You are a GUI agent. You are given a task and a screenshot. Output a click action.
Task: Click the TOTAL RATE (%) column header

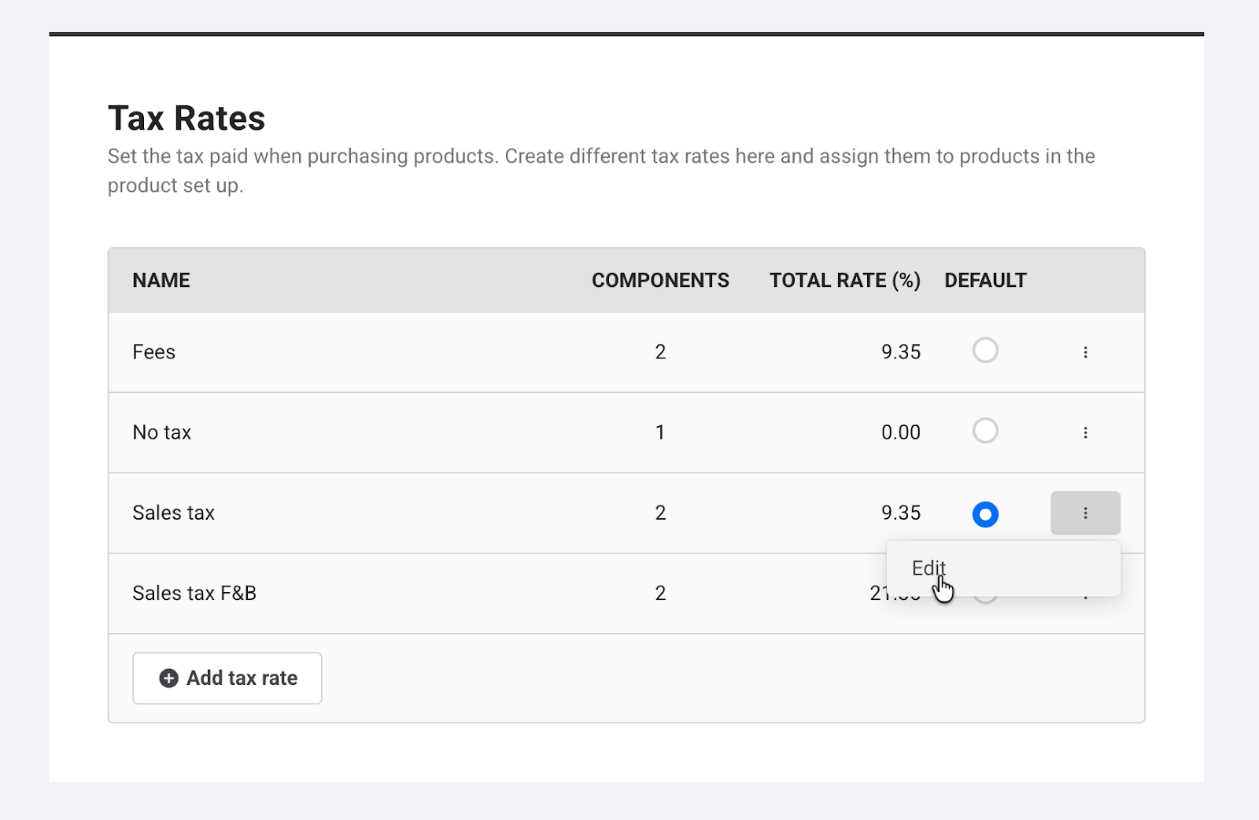pos(844,281)
